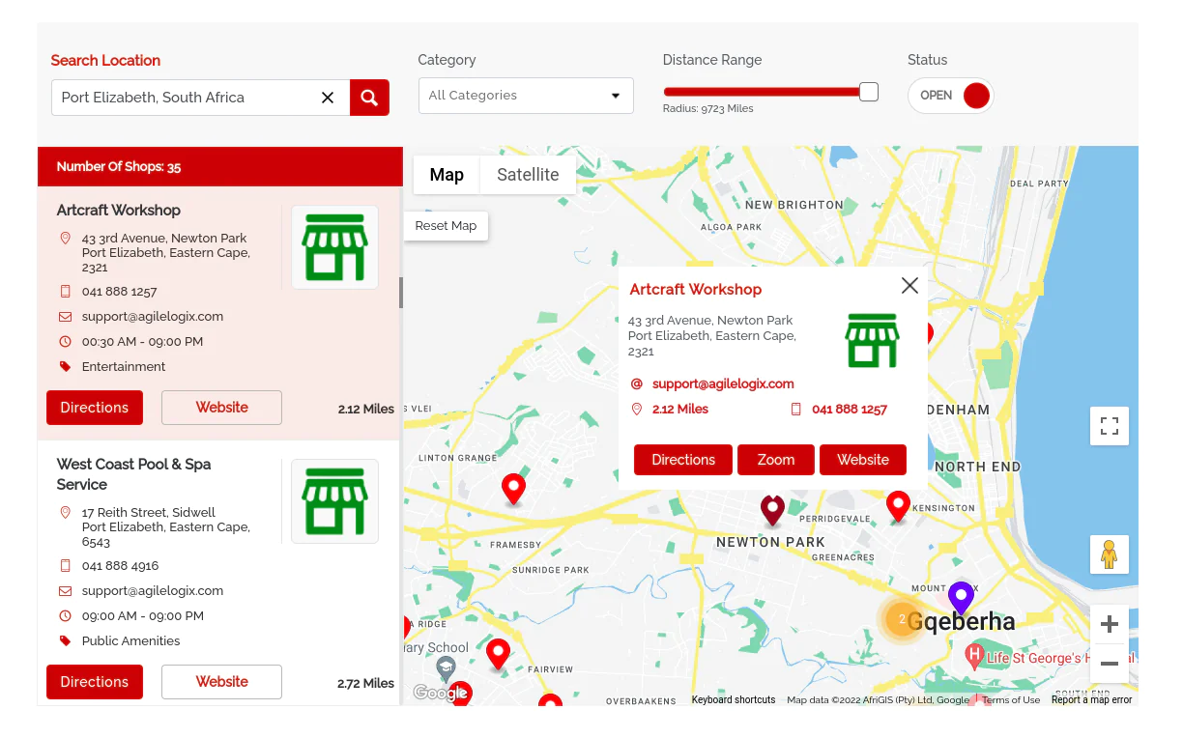Viewport: 1183px width, 738px height.
Task: Enter fullscreen using the map fullscreen icon
Action: coord(1109,425)
